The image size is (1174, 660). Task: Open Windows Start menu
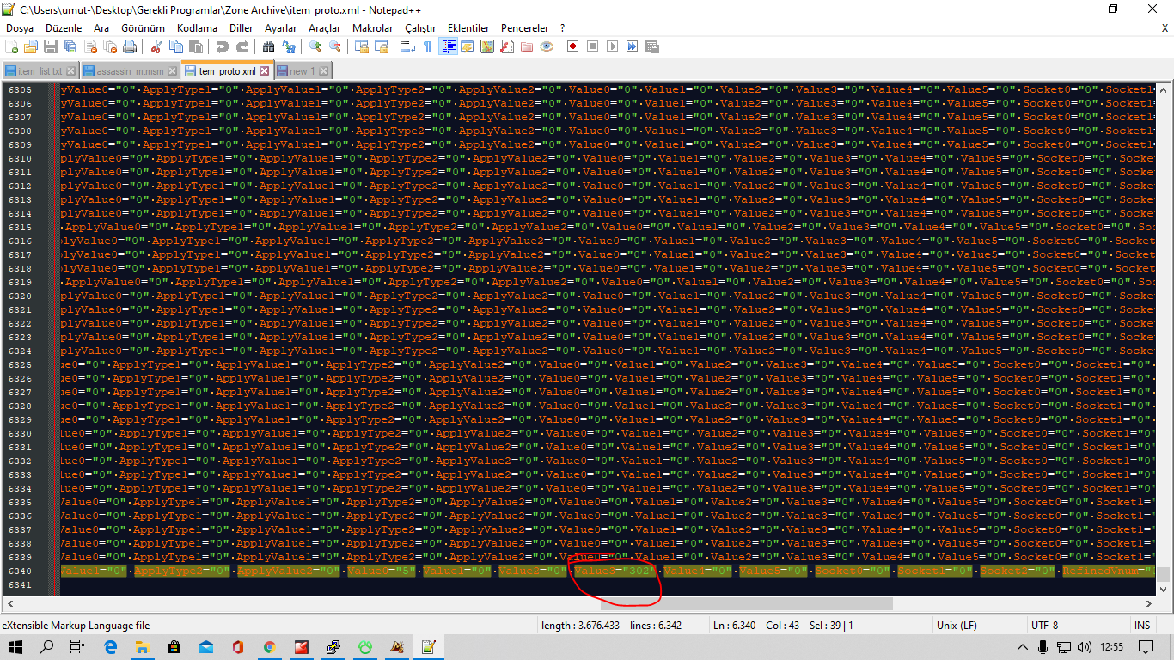(16, 646)
